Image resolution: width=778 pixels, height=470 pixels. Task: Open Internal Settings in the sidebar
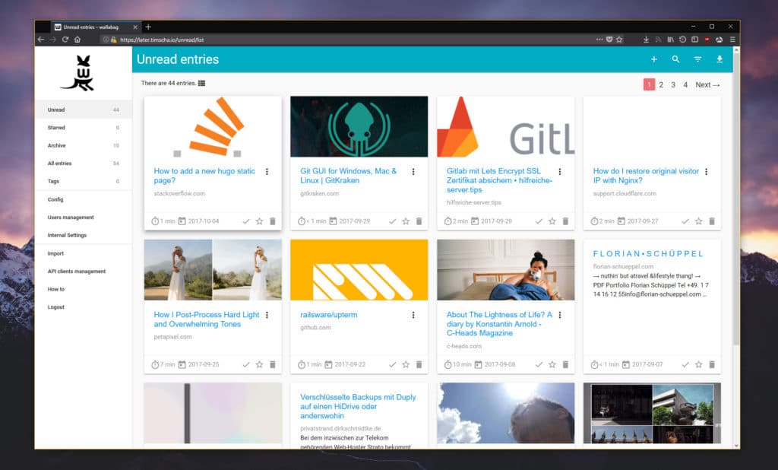click(x=84, y=235)
